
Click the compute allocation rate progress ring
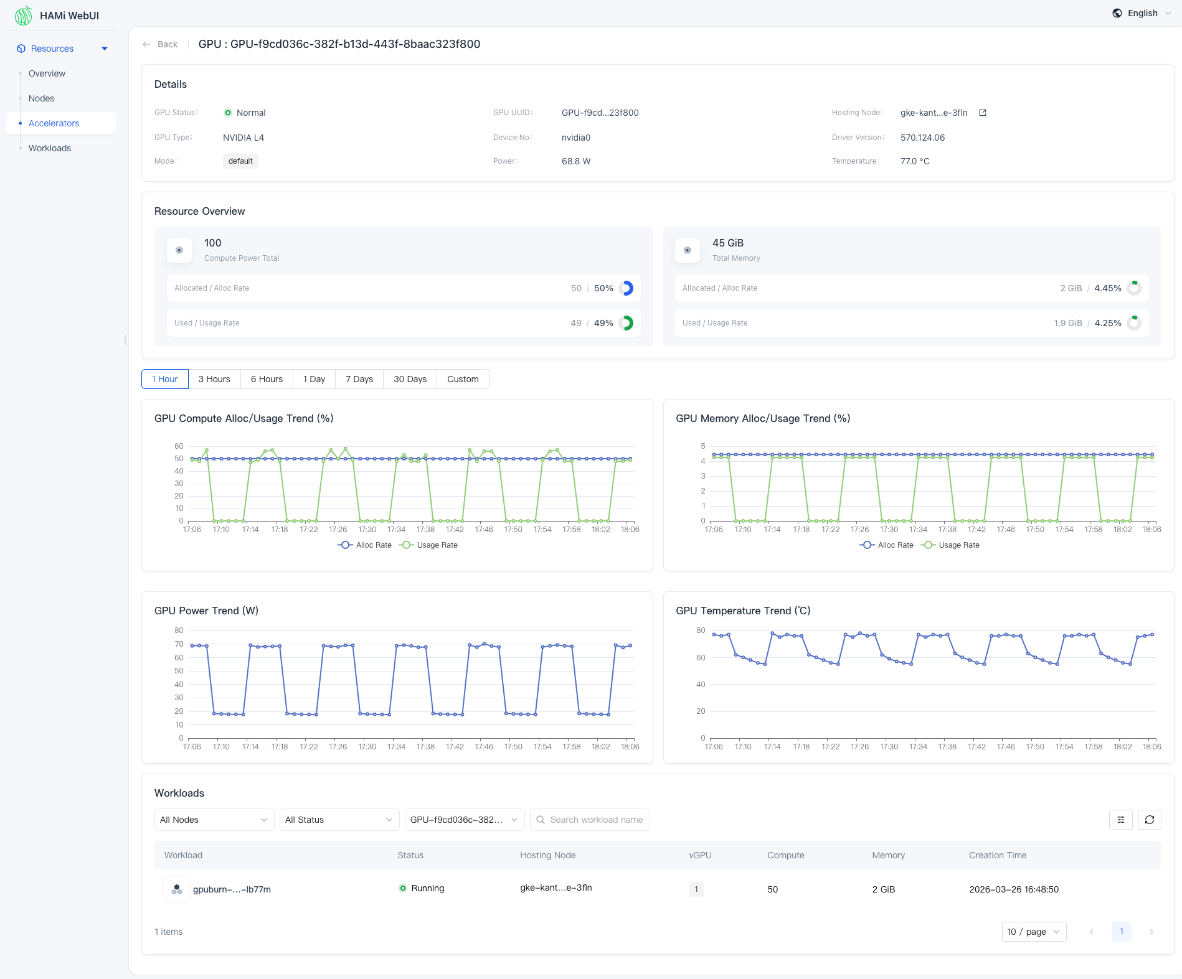[626, 288]
